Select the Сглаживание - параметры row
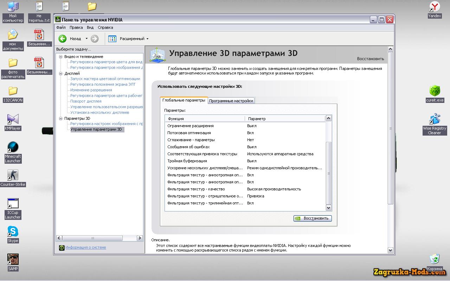The image size is (450, 281). pos(245,140)
